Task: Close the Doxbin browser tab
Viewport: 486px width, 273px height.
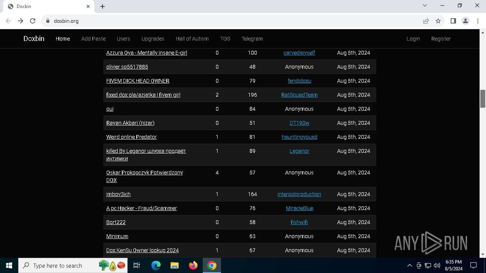Action: point(88,6)
